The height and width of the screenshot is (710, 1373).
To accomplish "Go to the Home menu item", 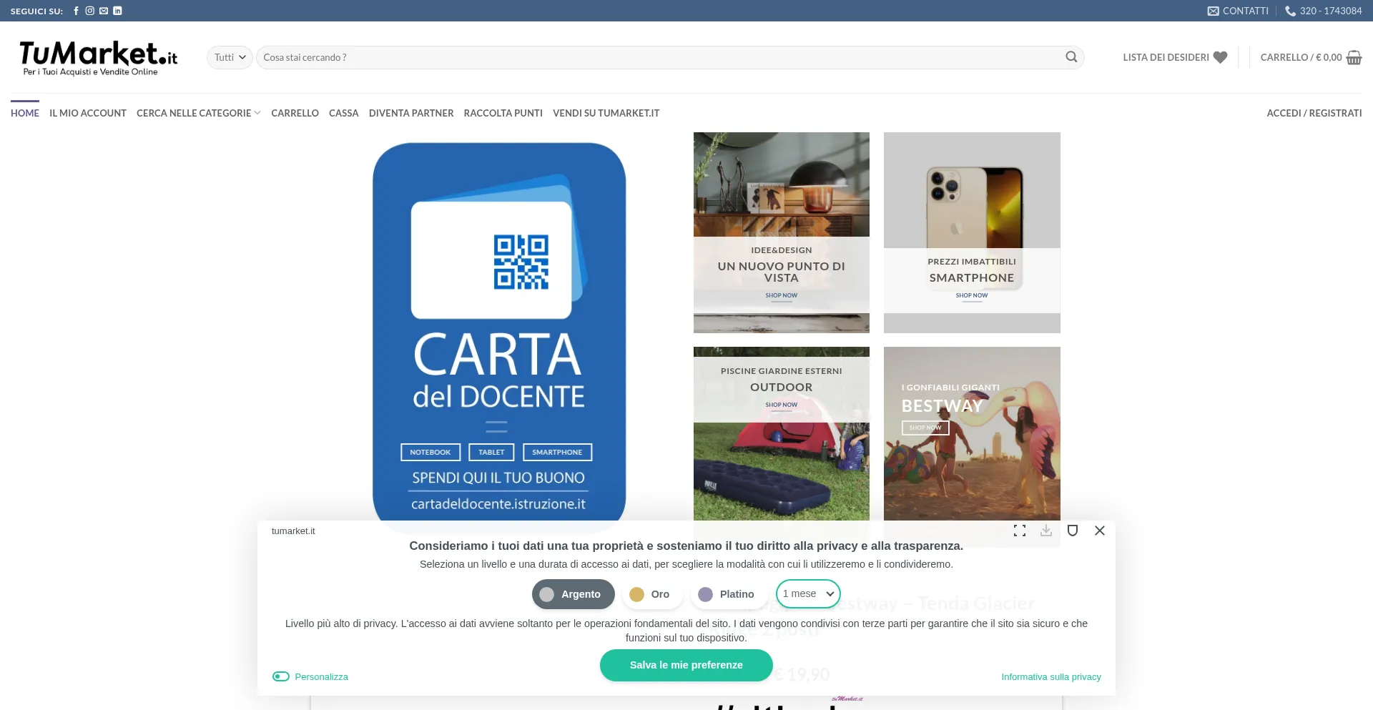I will coord(25,113).
